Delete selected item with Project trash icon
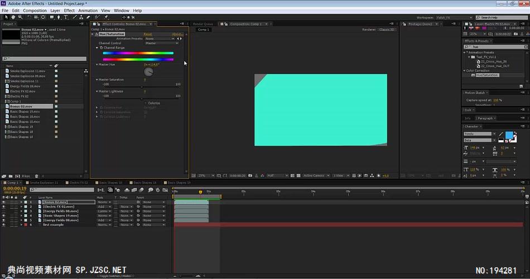The height and width of the screenshot is (279, 530). tap(37, 176)
